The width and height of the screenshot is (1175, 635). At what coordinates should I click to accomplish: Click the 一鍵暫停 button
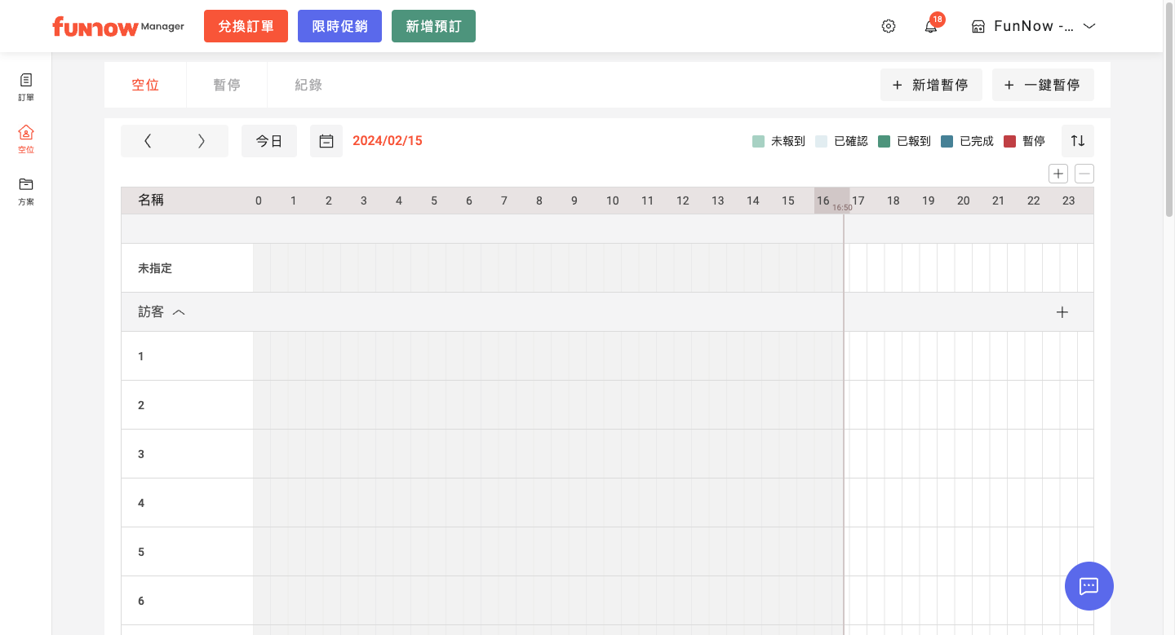1043,85
